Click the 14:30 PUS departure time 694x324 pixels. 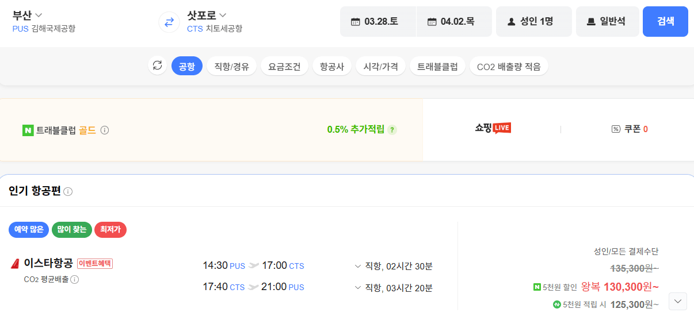224,266
